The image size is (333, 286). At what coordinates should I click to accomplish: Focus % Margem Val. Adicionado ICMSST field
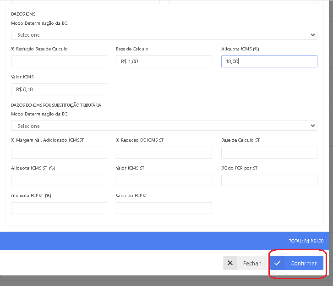click(59, 153)
